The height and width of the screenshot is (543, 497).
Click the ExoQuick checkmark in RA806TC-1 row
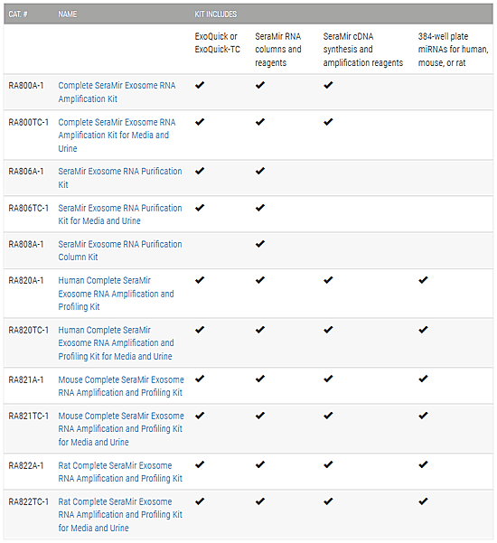[x=200, y=208]
